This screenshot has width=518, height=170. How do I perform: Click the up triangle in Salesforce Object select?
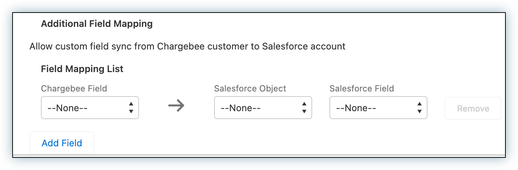304,104
